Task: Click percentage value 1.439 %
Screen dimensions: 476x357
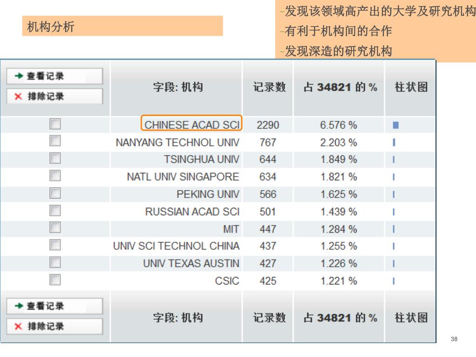Action: [x=338, y=212]
